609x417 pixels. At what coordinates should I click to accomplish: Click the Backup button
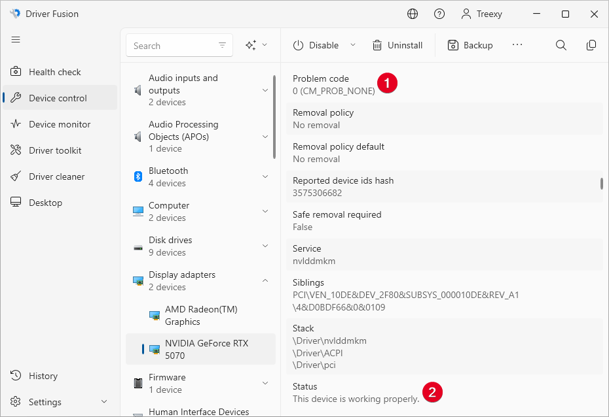470,45
